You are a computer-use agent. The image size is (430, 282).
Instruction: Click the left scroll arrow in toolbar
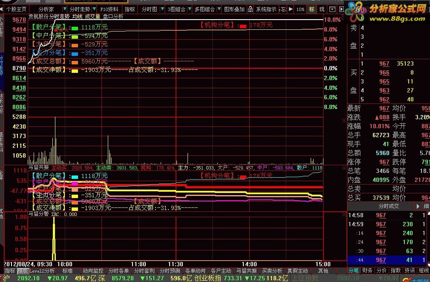tap(1, 9)
